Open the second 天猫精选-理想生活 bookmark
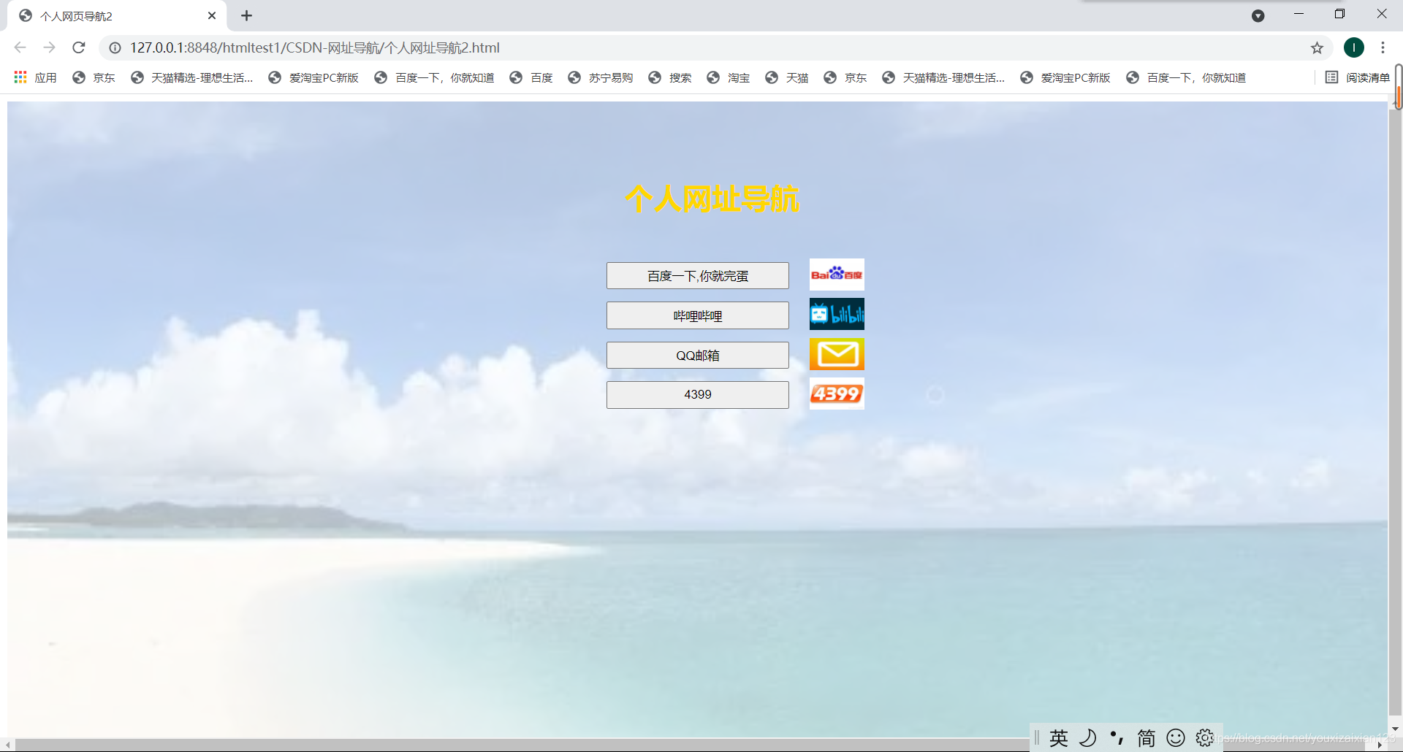Image resolution: width=1403 pixels, height=752 pixels. (x=944, y=77)
